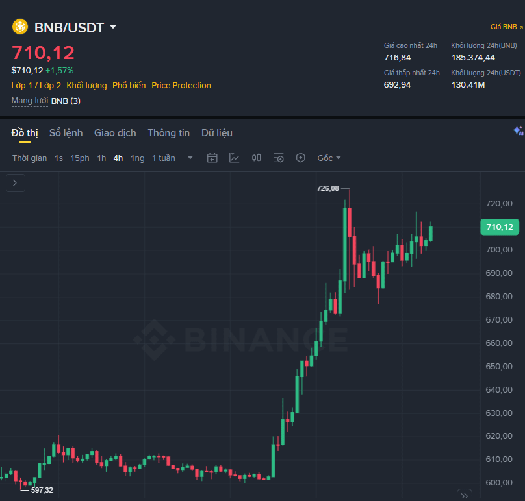
Task: Click the 726,08 high price marker
Action: pyautogui.click(x=327, y=189)
